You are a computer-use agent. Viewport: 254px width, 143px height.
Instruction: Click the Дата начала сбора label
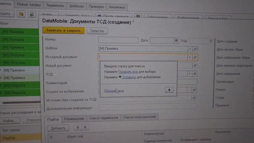[229, 49]
